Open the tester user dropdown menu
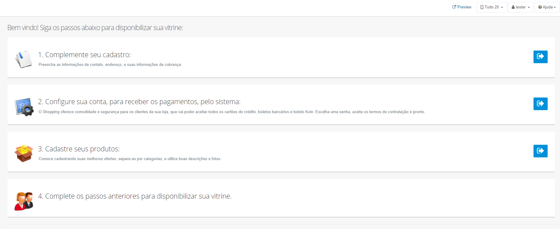Screen dimensions: 560x229 tap(521, 7)
